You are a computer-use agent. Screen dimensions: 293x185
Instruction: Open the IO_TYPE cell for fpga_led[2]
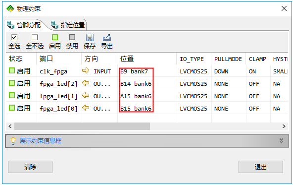194,84
